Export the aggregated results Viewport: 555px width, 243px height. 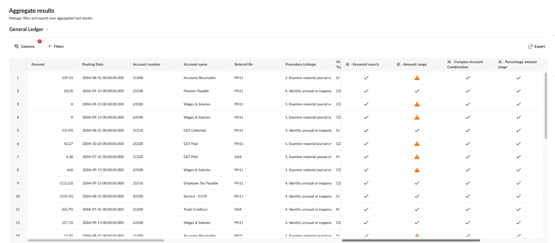coord(536,46)
